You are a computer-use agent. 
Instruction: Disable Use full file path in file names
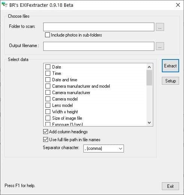(x=45, y=140)
